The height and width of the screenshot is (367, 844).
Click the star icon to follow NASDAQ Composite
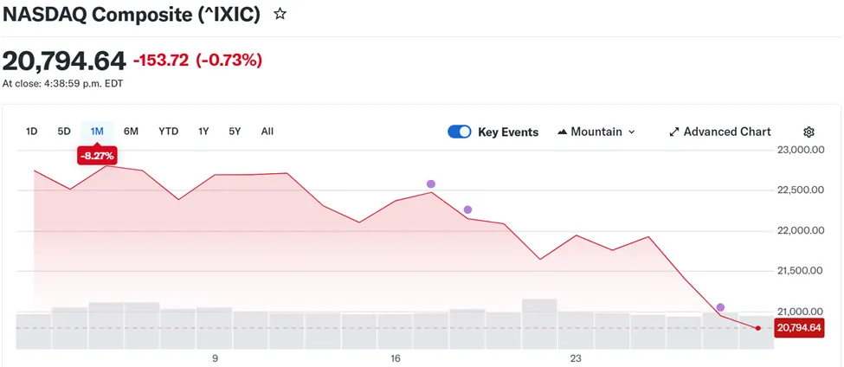(280, 15)
